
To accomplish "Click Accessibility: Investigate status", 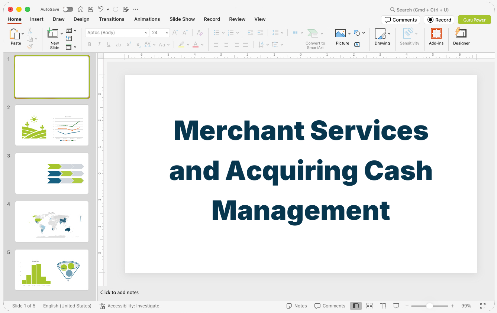I will click(x=129, y=306).
